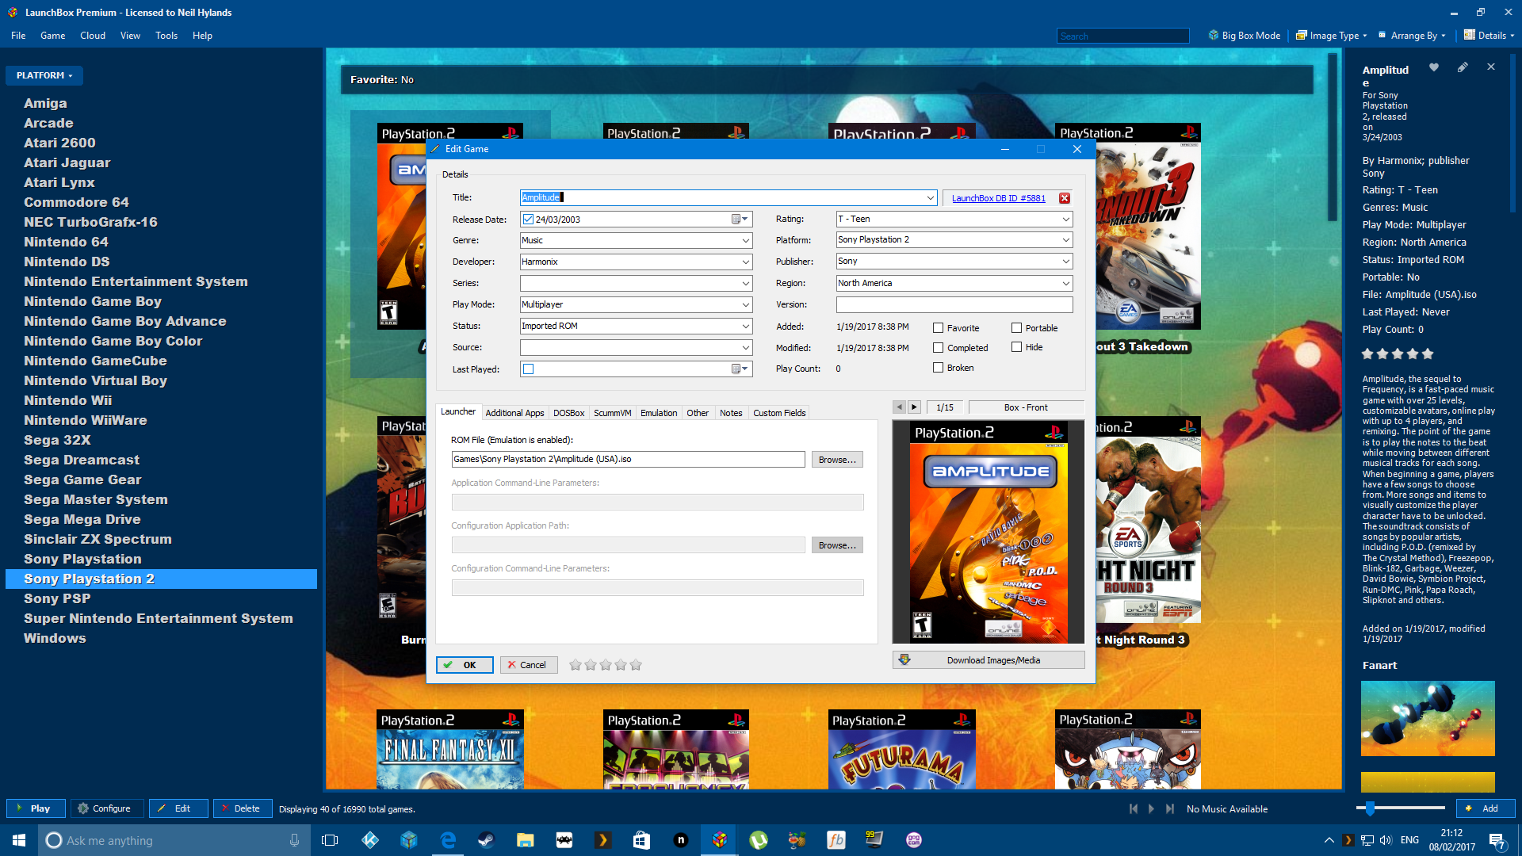Open uTorrent from the taskbar
The width and height of the screenshot is (1522, 856).
tap(759, 840)
